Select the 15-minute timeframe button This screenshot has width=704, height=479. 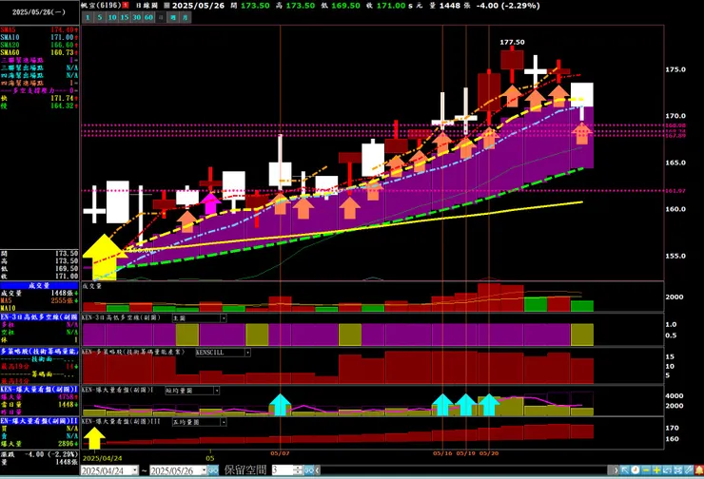click(x=125, y=17)
